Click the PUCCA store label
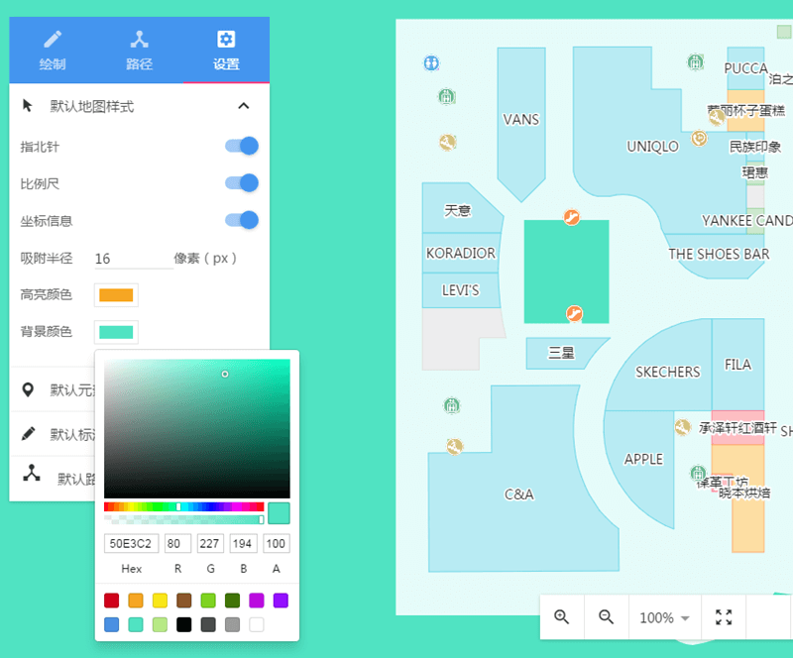This screenshot has width=793, height=658. tap(746, 68)
